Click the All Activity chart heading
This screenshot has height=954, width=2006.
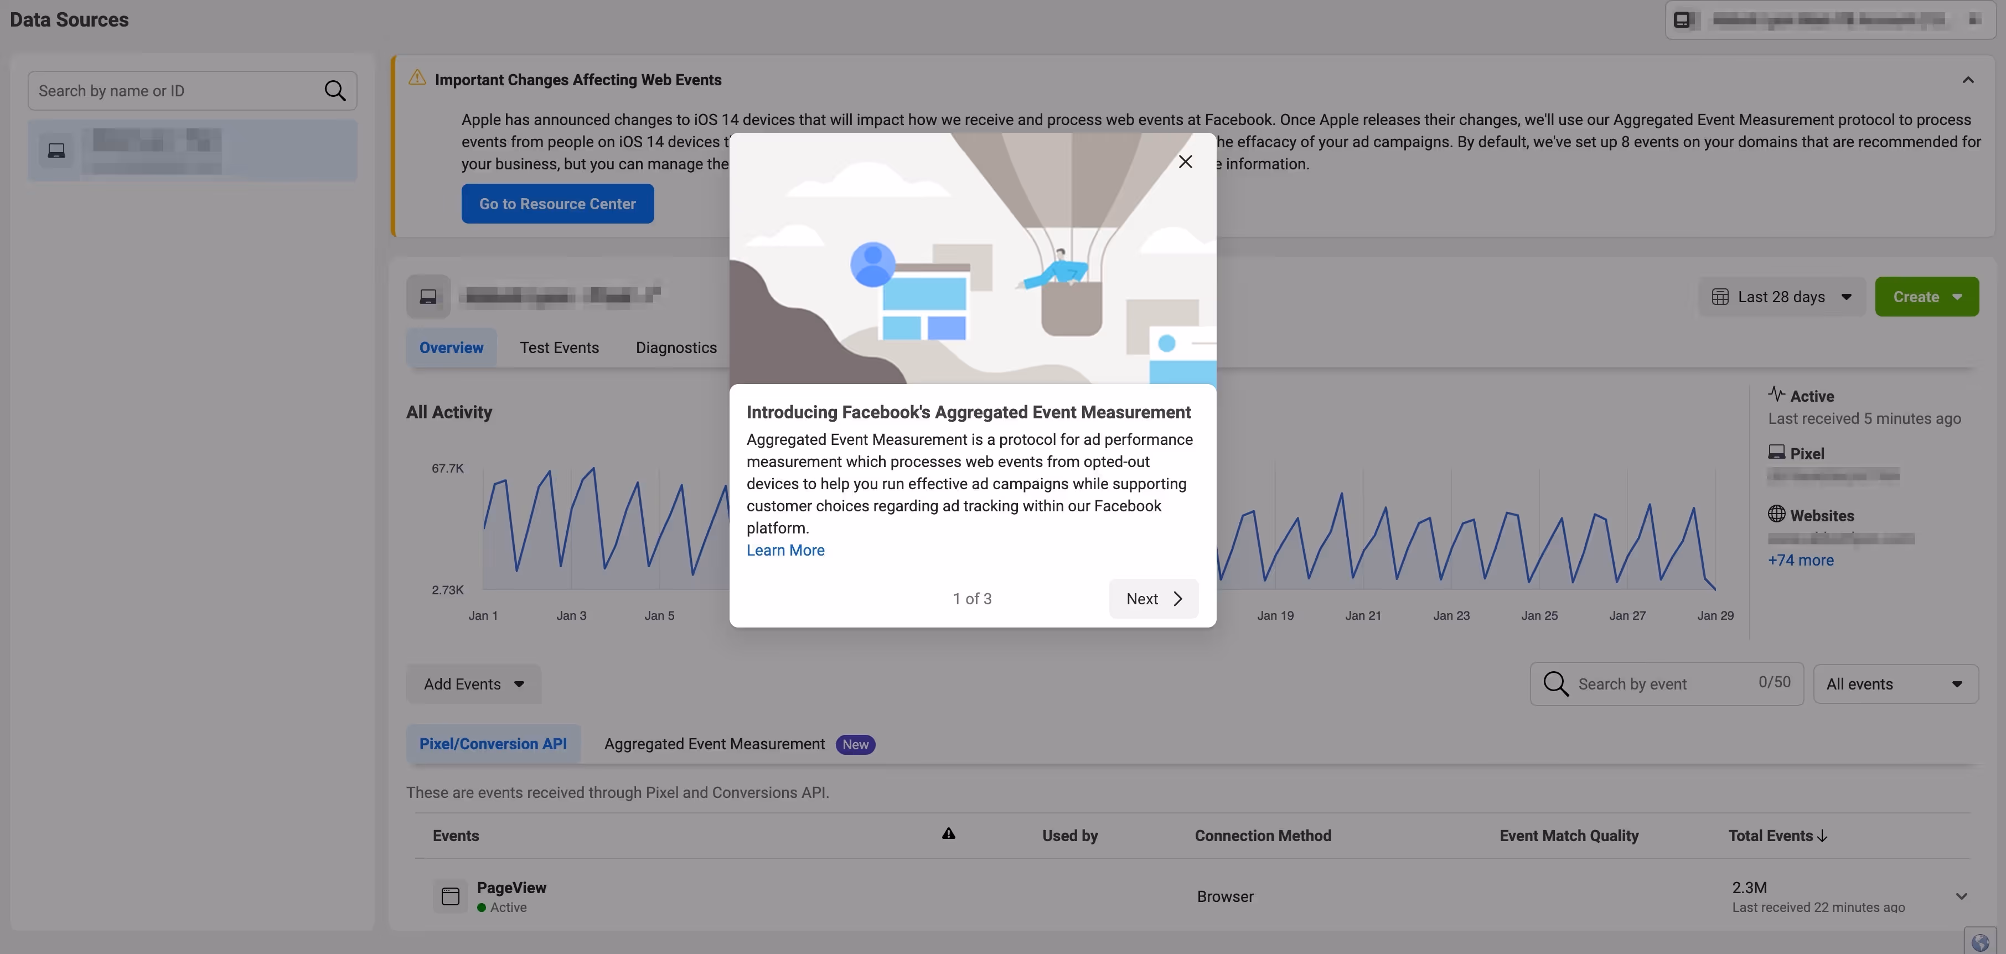point(449,412)
